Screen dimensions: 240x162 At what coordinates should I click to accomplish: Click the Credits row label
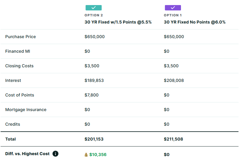click(13, 124)
